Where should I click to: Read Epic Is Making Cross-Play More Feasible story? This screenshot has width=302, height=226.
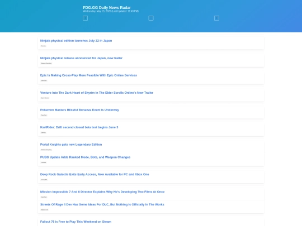coord(88,75)
